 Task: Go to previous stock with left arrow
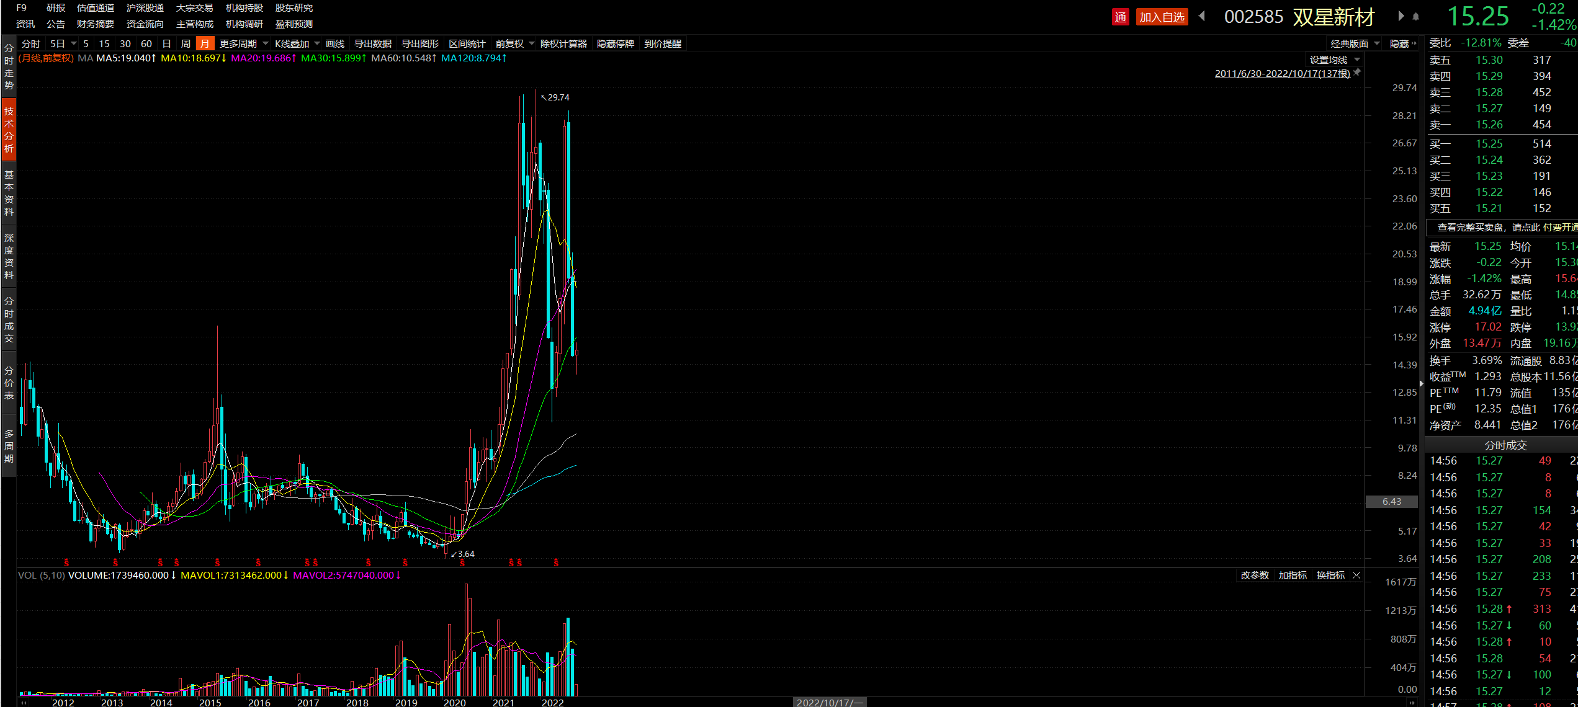tap(1202, 16)
